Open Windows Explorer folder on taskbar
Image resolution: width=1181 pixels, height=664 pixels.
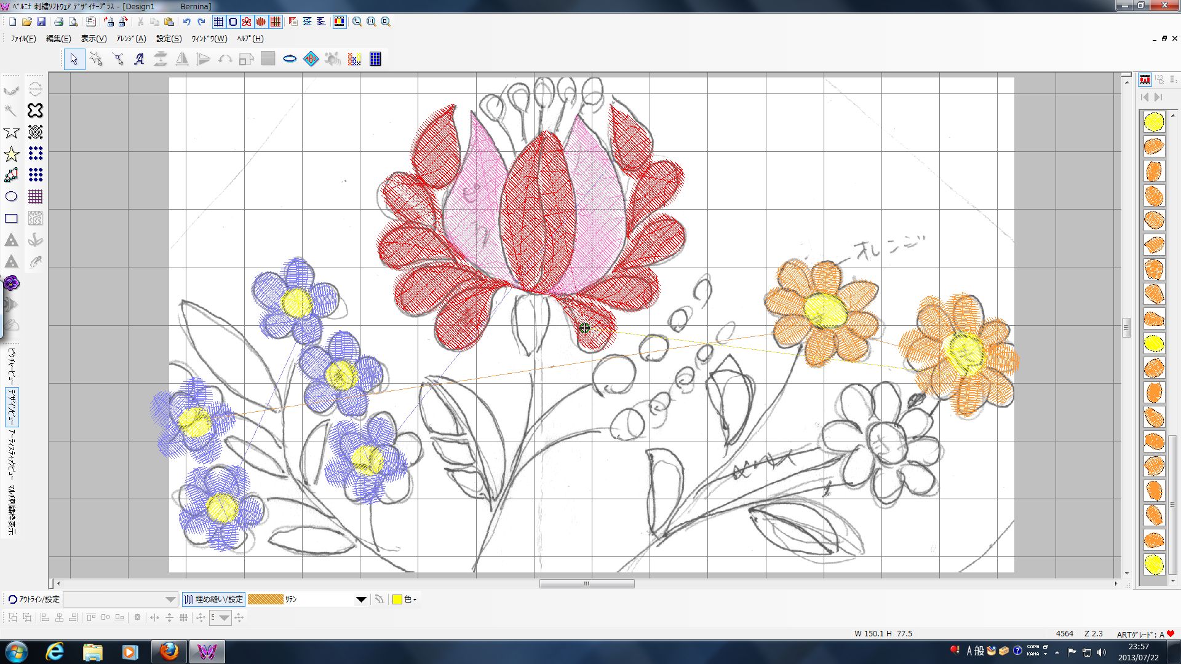click(x=93, y=652)
